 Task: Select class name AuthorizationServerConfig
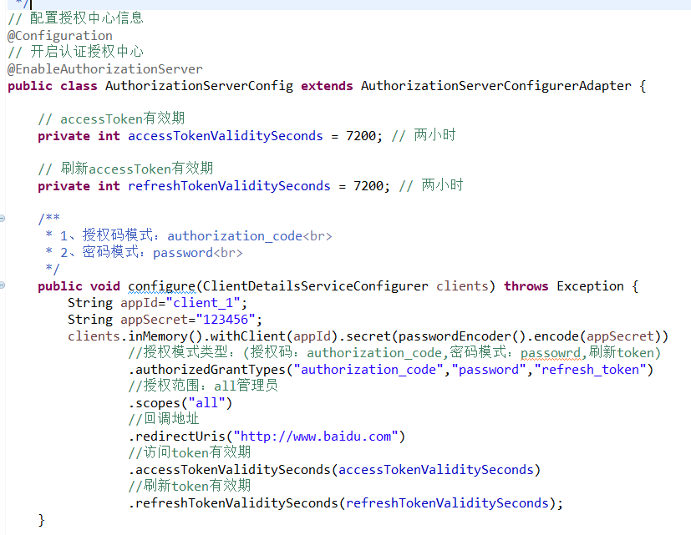click(199, 86)
